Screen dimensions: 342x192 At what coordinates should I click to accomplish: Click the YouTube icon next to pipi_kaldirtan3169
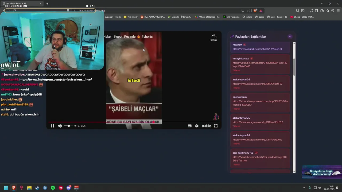[x=256, y=153]
